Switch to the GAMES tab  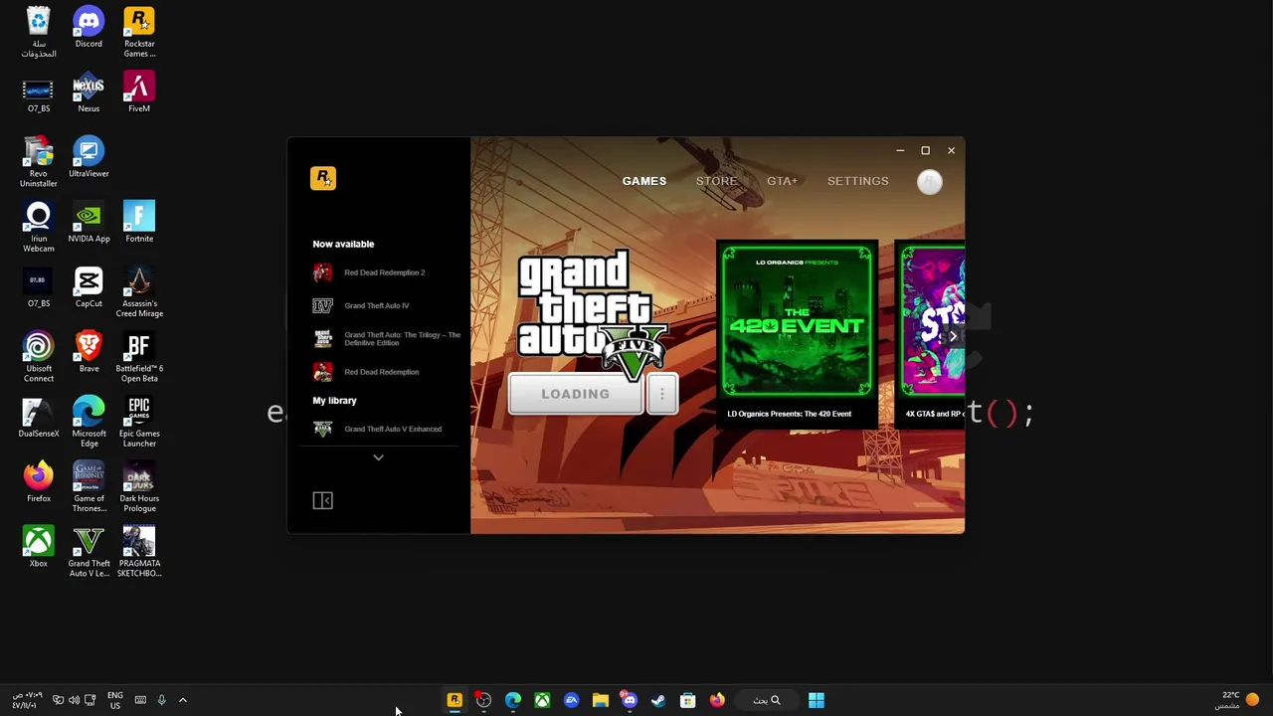(644, 181)
